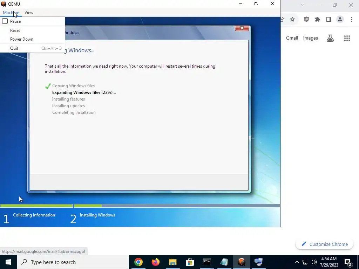Open the volume speaker tray icon
This screenshot has height=269, width=359.
[314, 262]
